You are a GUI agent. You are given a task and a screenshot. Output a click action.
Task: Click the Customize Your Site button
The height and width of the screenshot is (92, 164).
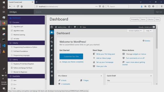[x=71, y=56]
